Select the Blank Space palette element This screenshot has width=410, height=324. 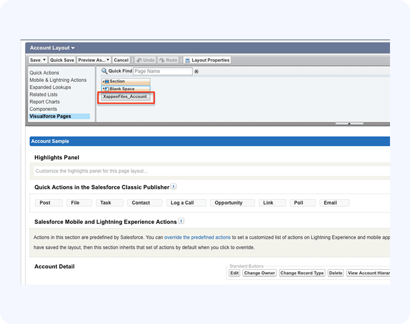click(125, 89)
